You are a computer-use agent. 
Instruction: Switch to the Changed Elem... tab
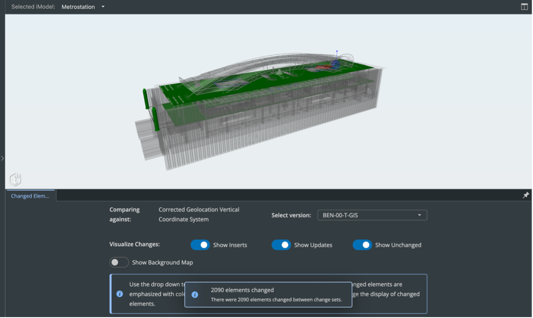tap(30, 196)
